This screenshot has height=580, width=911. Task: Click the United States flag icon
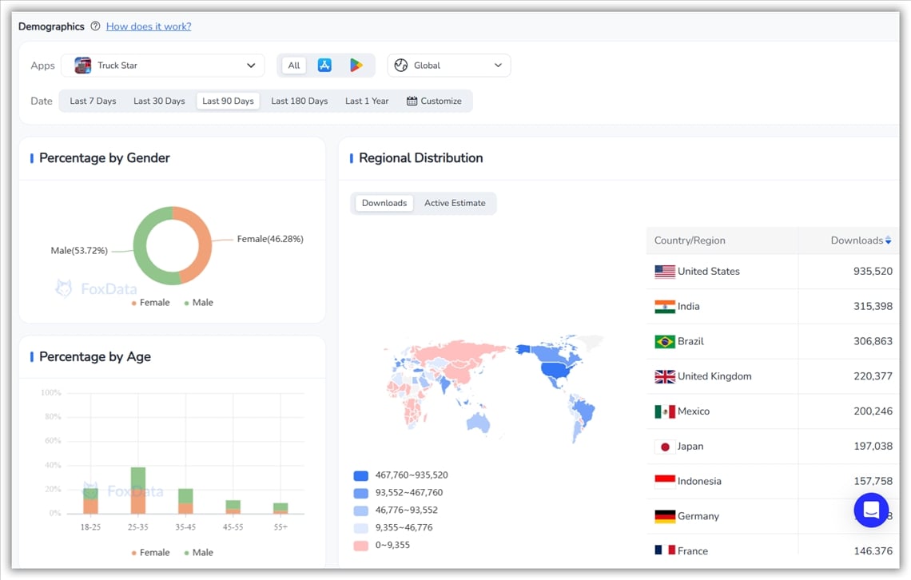(664, 272)
